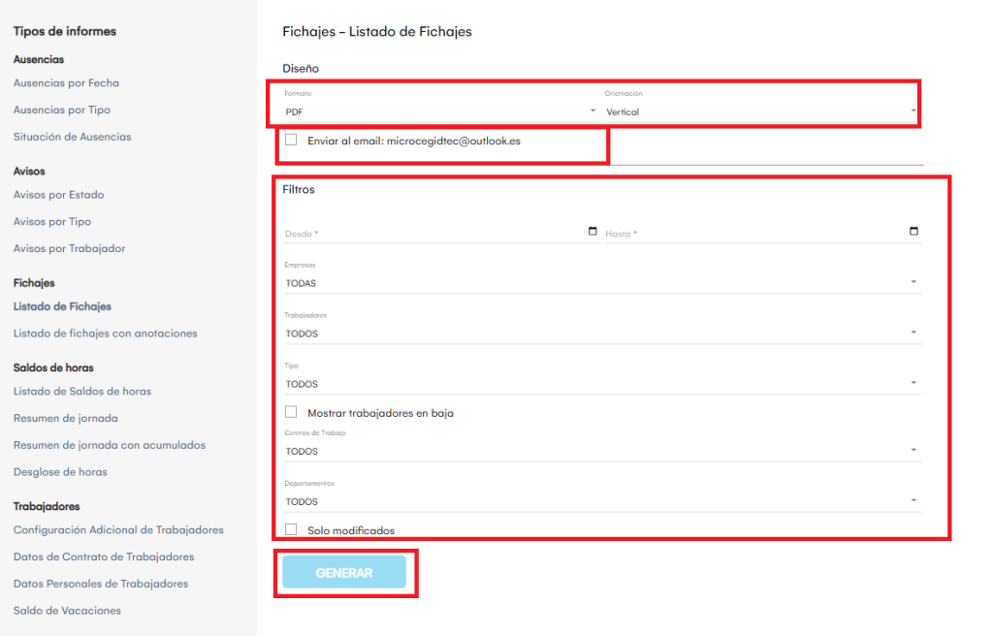Enable Enviar al email checkbox
Viewport: 993px width, 636px height.
tap(291, 140)
